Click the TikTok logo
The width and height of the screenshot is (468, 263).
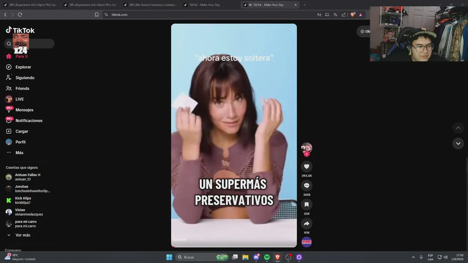20,30
